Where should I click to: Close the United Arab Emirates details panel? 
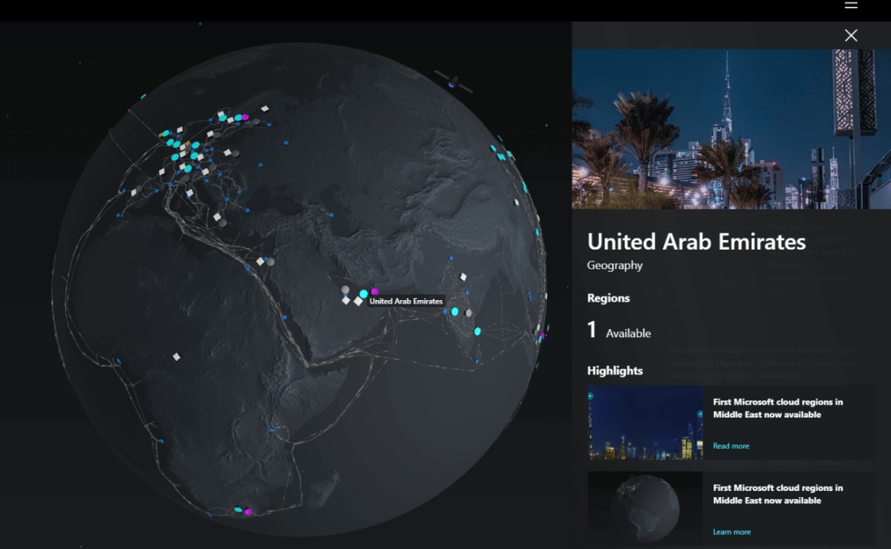(851, 35)
